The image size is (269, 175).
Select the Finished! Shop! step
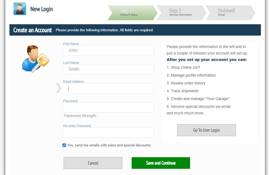(231, 13)
